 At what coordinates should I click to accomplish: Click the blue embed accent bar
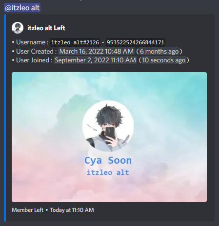pyautogui.click(x=5, y=118)
